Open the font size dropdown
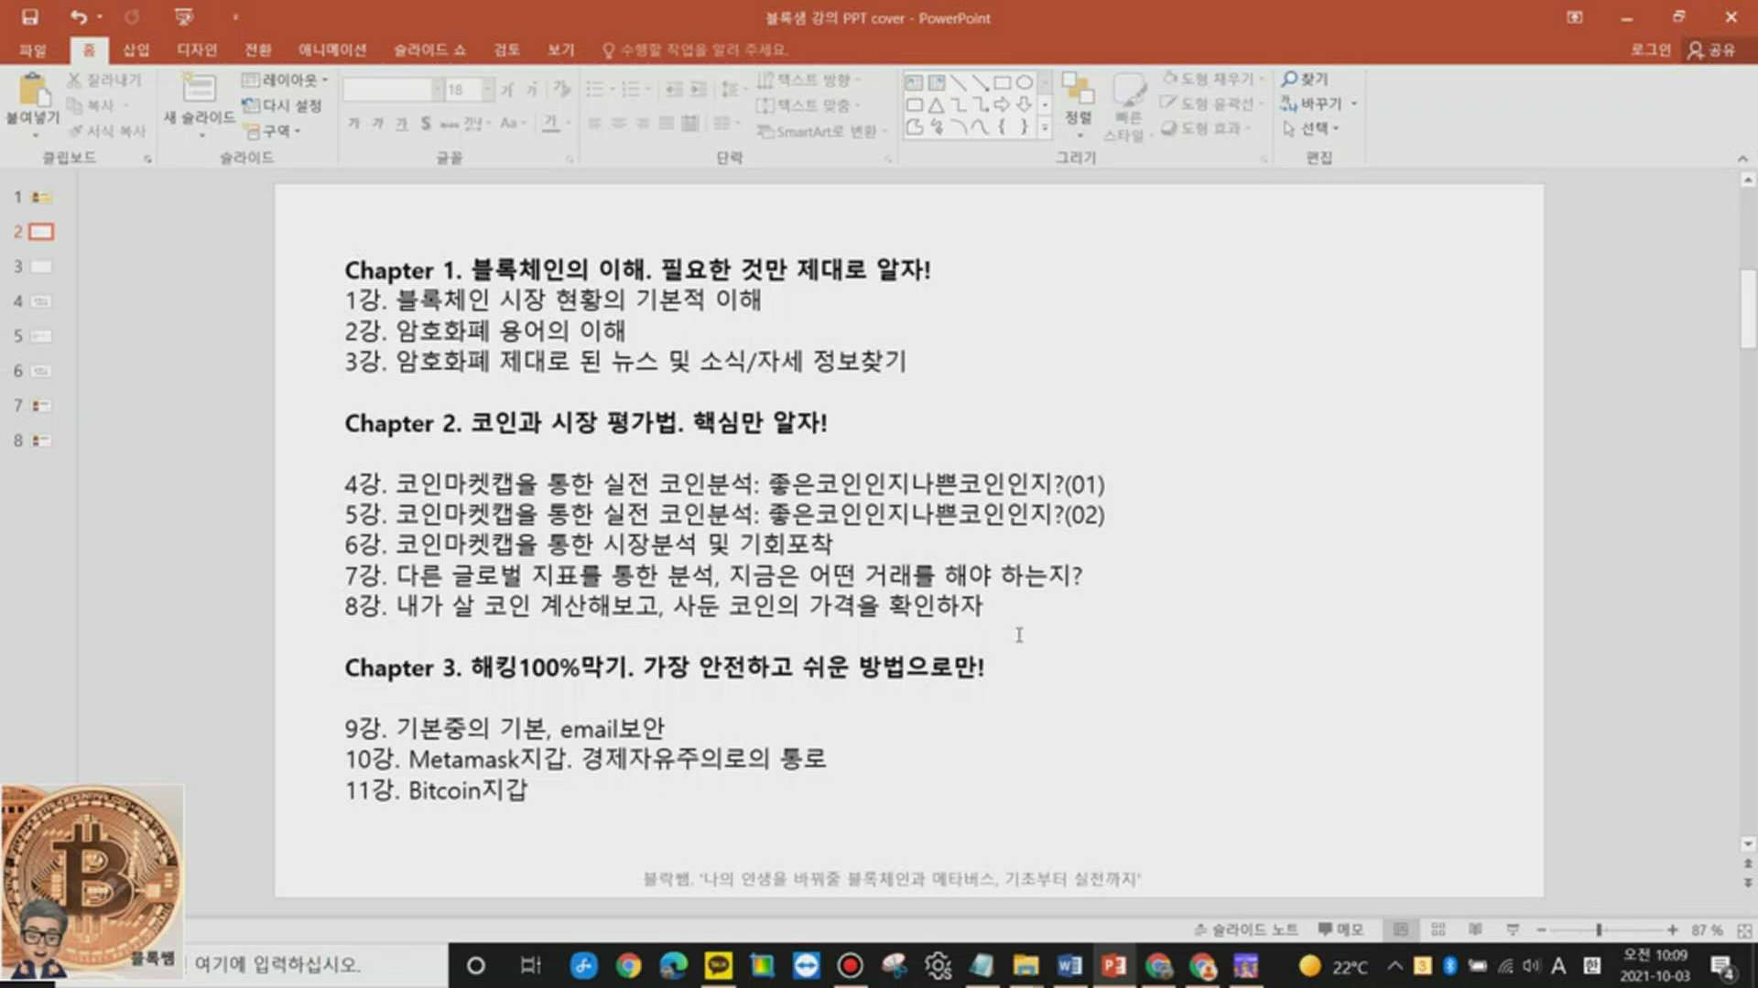Image resolution: width=1758 pixels, height=988 pixels. pos(486,89)
